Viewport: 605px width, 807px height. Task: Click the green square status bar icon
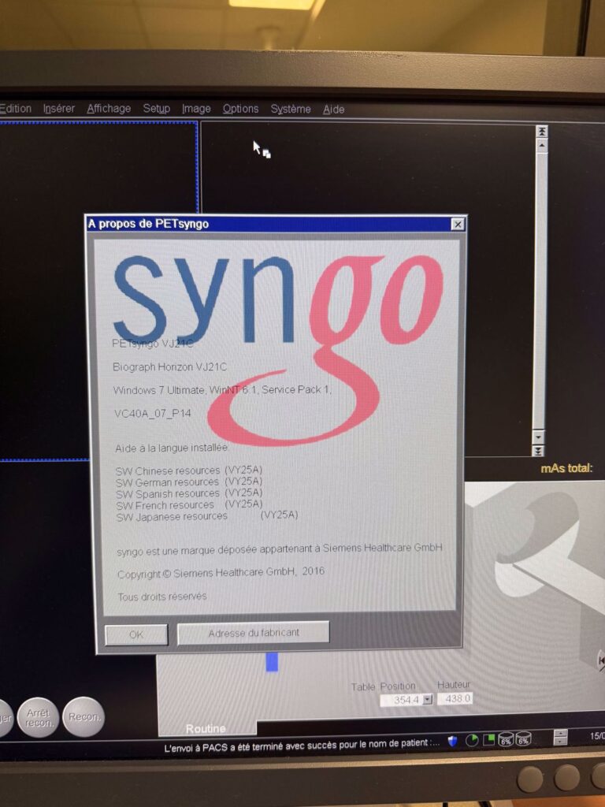point(489,740)
